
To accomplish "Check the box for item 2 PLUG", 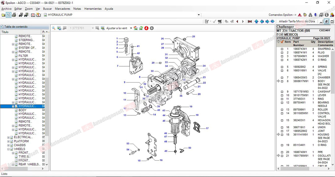I will coord(282,52).
